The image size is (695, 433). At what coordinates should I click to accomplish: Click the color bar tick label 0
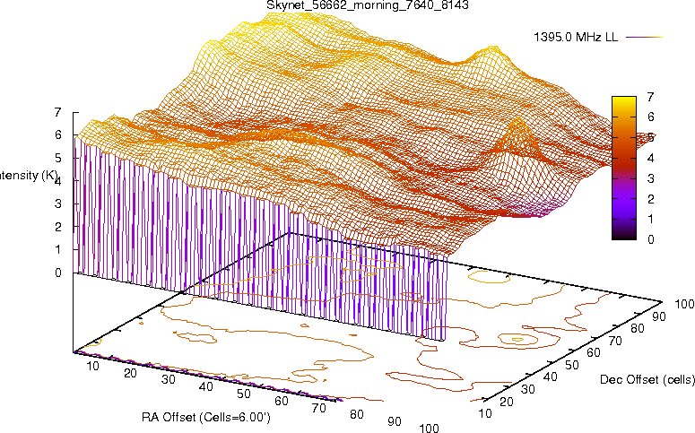[x=650, y=239]
